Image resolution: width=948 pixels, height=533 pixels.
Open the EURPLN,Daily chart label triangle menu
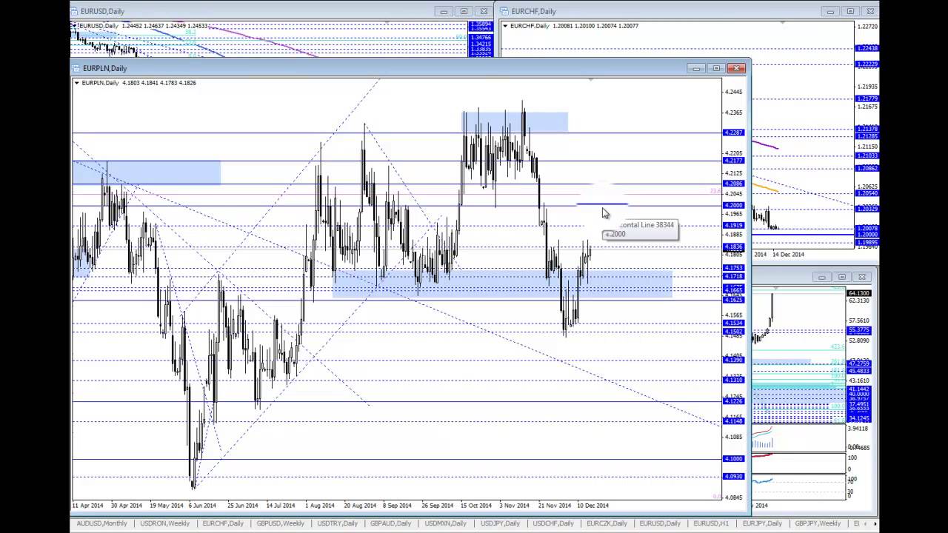pos(77,83)
